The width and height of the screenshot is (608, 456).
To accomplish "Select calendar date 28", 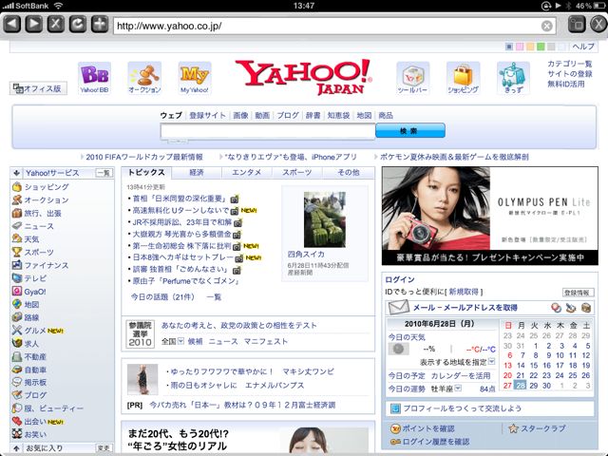I will [521, 386].
